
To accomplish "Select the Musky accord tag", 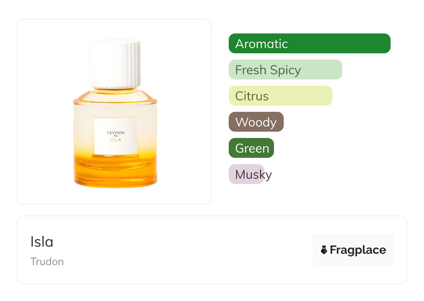I will coord(246,174).
